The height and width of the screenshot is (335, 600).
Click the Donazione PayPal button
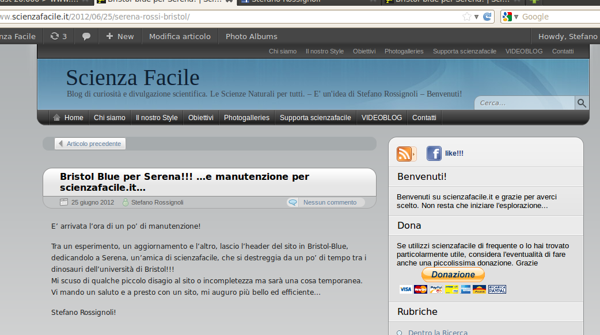(x=453, y=275)
